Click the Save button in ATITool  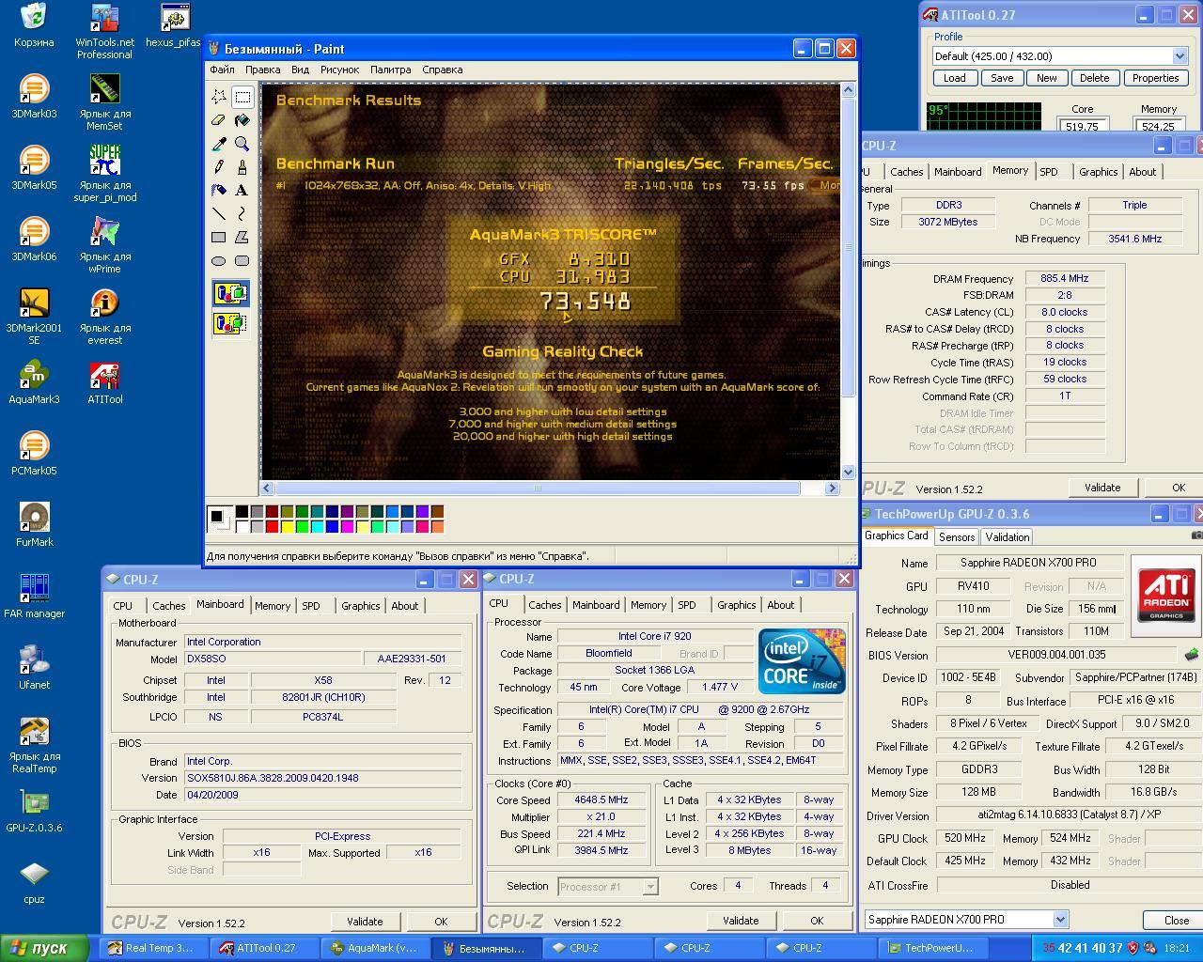1002,78
